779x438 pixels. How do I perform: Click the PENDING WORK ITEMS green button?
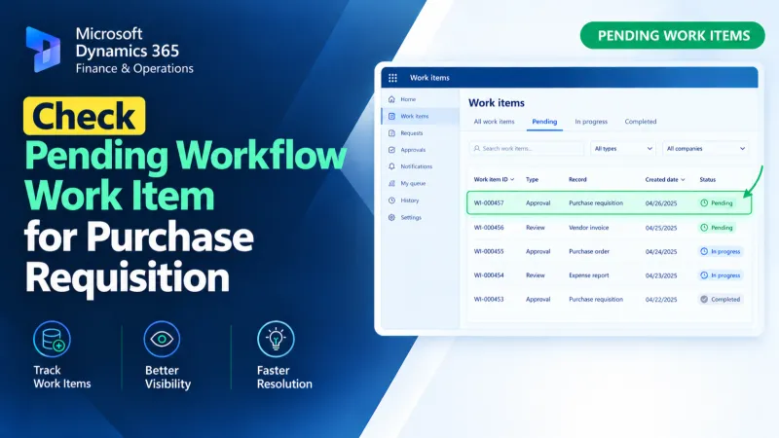[673, 35]
